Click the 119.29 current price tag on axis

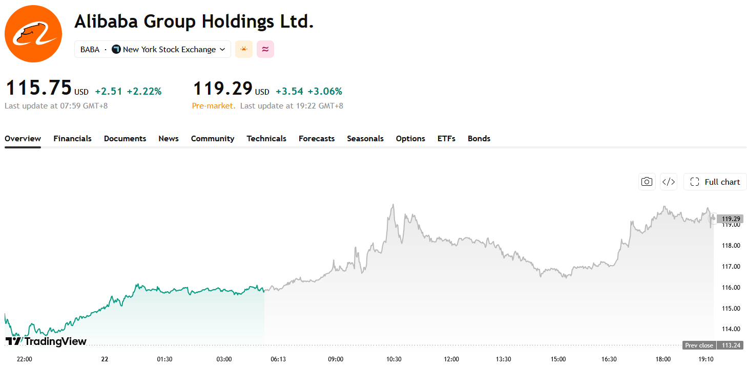[x=731, y=219]
